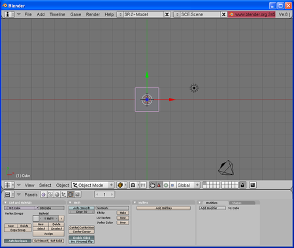294x248 pixels.
Task: Select the Logic panel context icon
Action: (x=44, y=194)
